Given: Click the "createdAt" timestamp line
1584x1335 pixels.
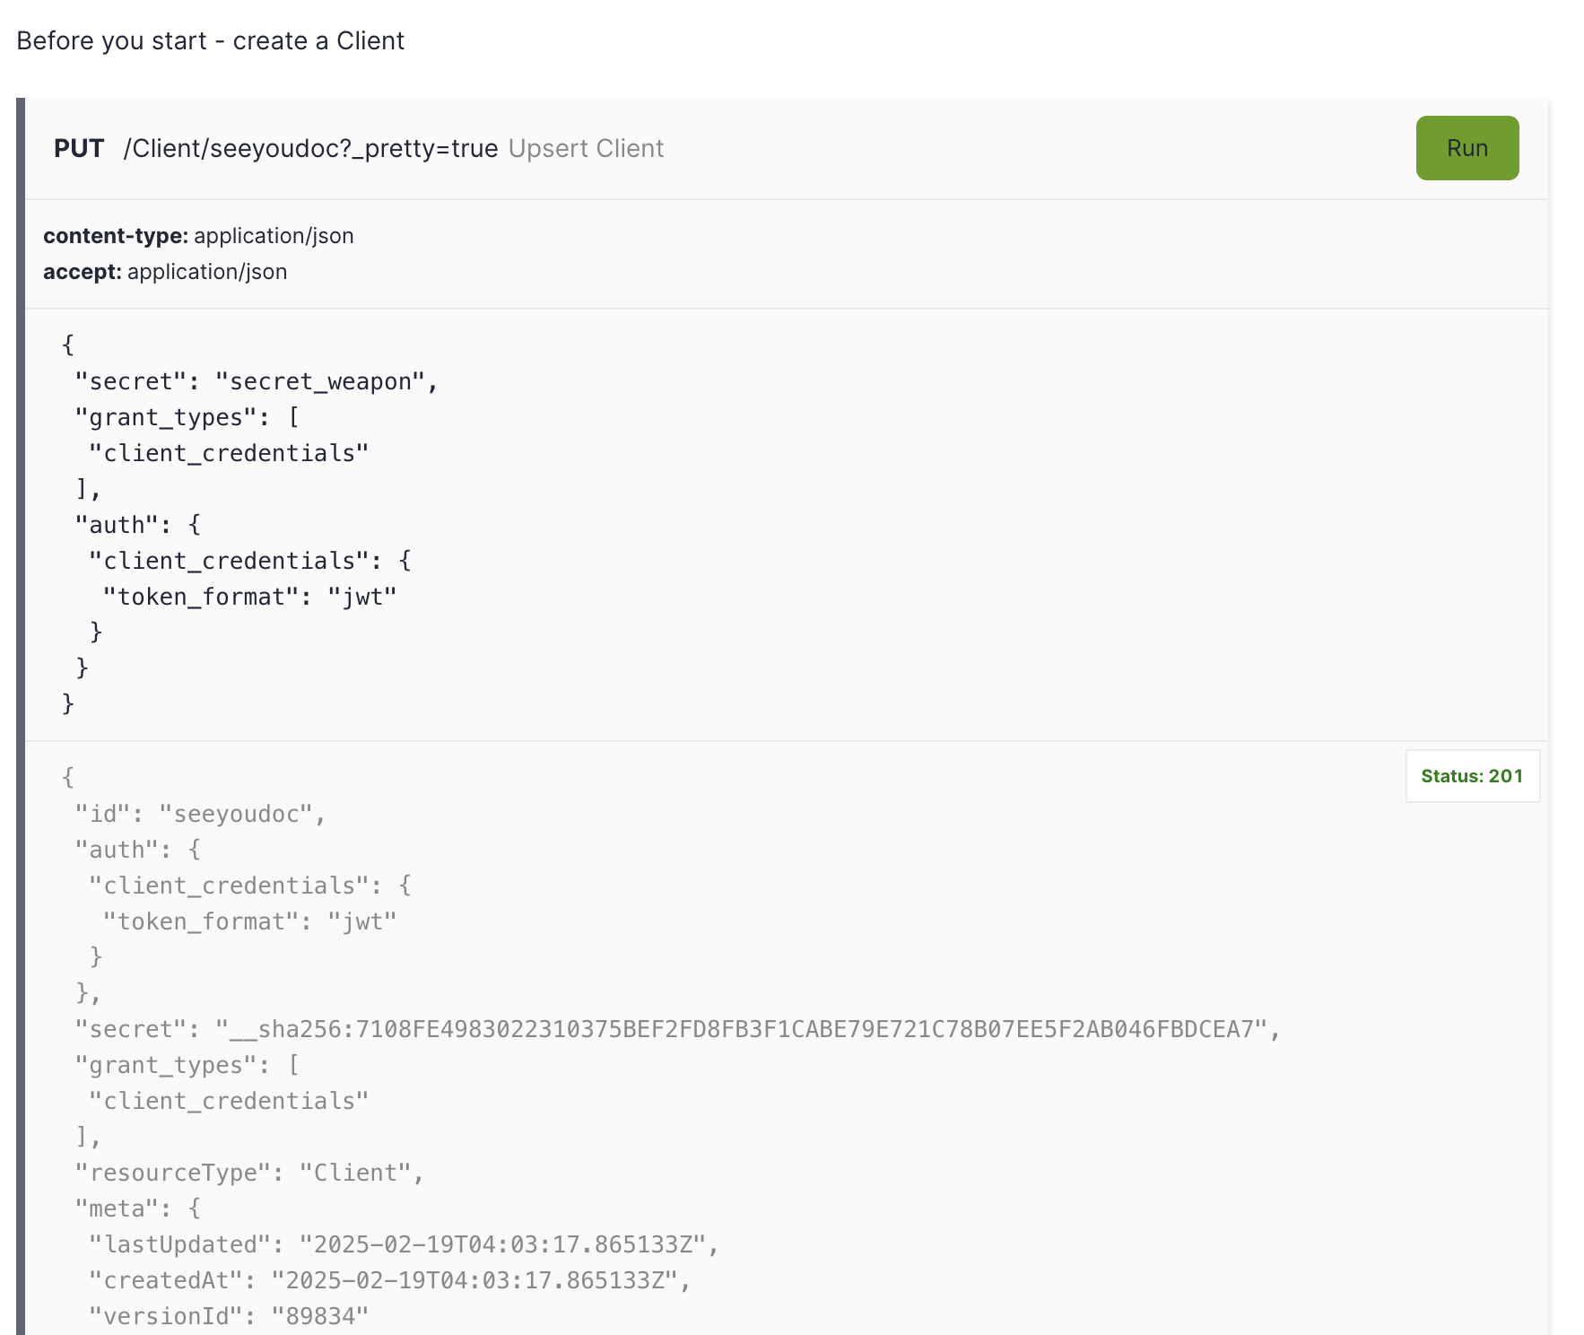Looking at the screenshot, I should click(x=389, y=1280).
